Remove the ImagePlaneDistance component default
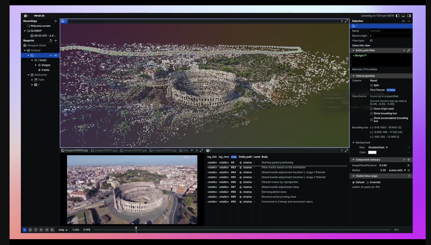431x245 pixels. (408, 165)
